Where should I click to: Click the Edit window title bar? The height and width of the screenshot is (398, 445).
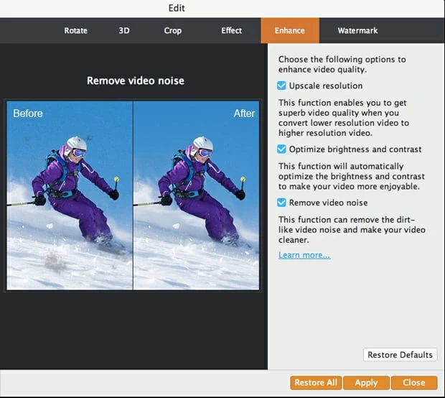coord(177,8)
